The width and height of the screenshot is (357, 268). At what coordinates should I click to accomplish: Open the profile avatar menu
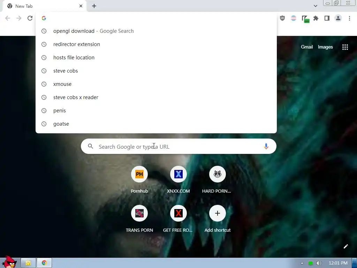pyautogui.click(x=338, y=18)
